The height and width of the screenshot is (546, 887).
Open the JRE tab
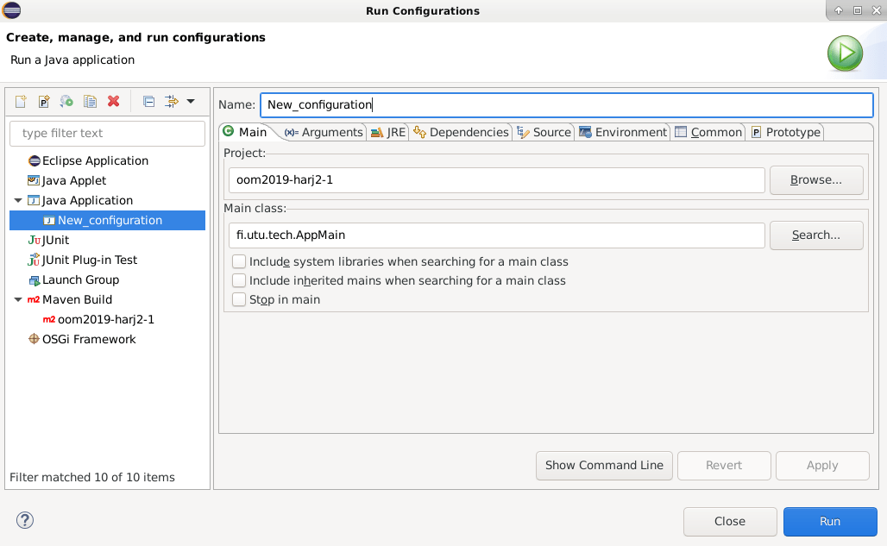click(x=388, y=132)
